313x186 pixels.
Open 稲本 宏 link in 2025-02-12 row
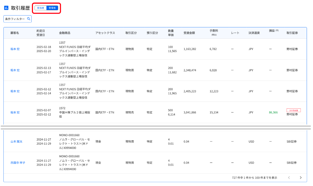click(x=15, y=91)
